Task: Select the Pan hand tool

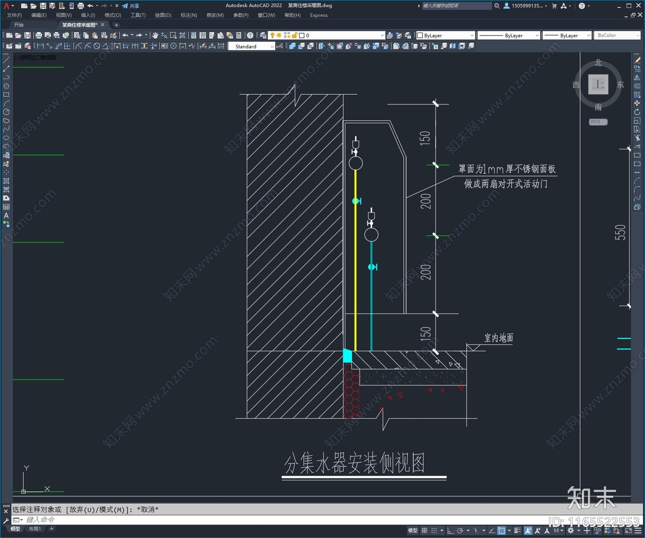Action: (x=155, y=36)
